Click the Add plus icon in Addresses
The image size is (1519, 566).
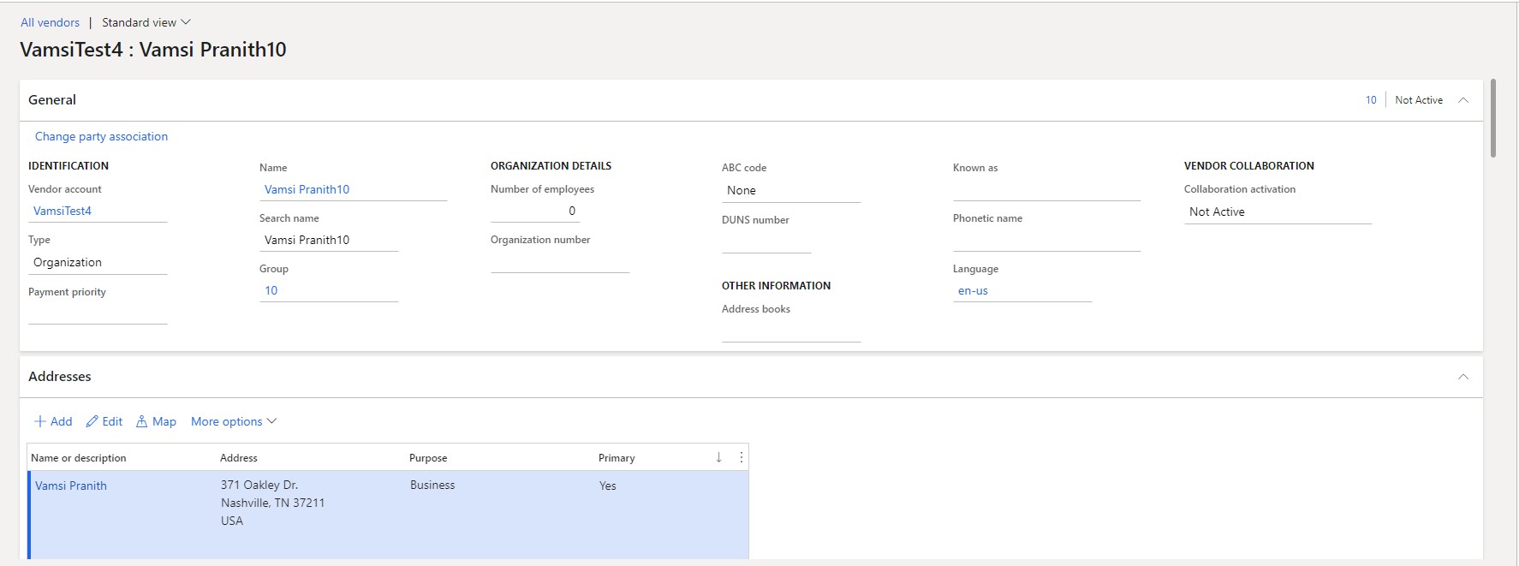click(40, 421)
